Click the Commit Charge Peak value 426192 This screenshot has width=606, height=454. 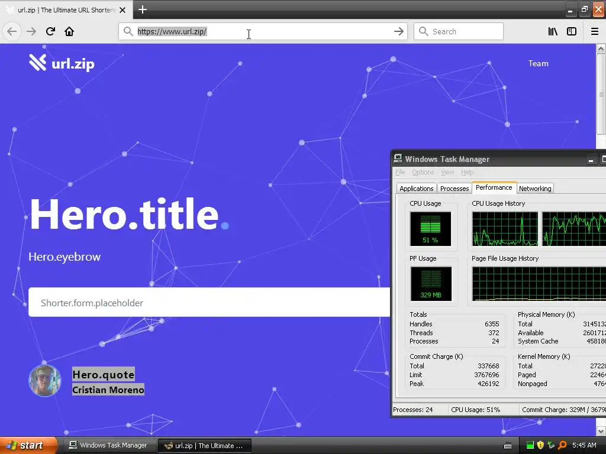point(488,384)
